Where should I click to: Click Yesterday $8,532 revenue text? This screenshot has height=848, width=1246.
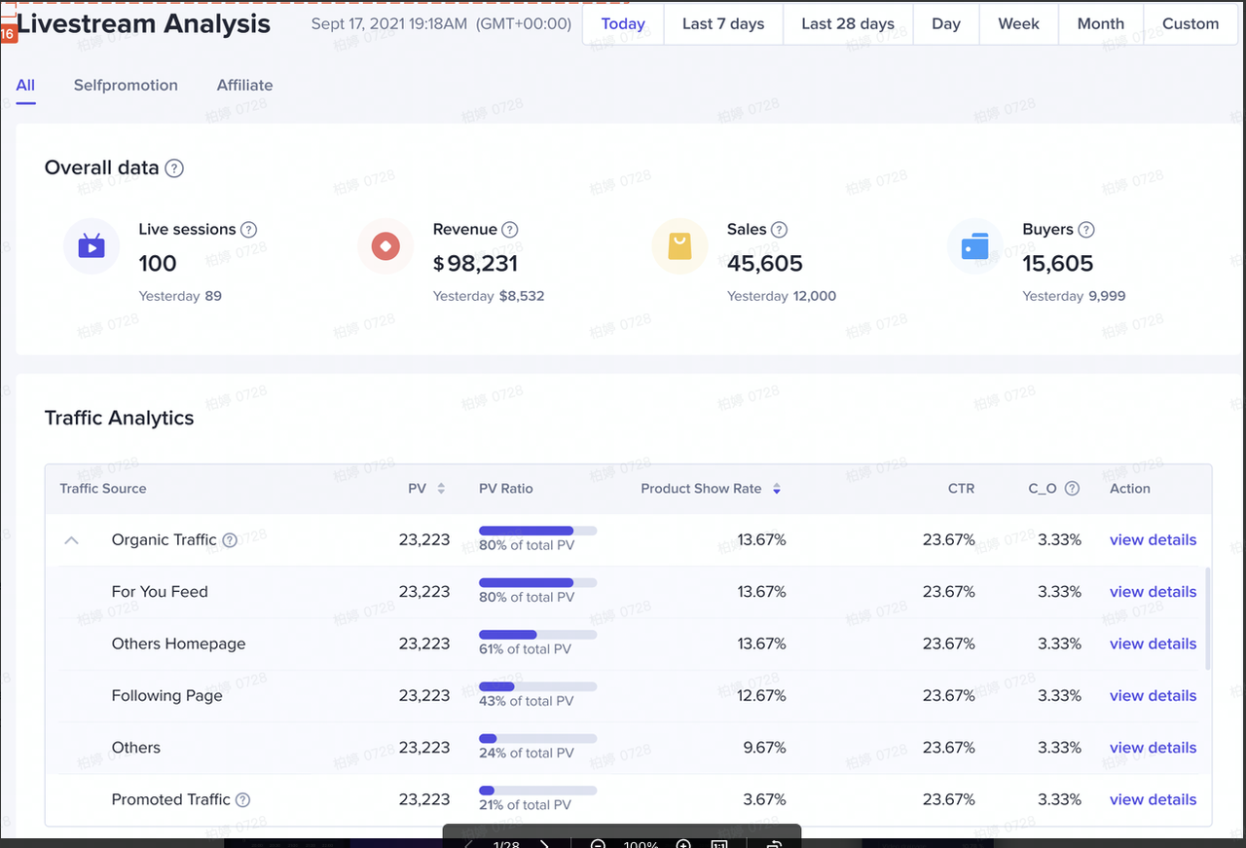[489, 296]
